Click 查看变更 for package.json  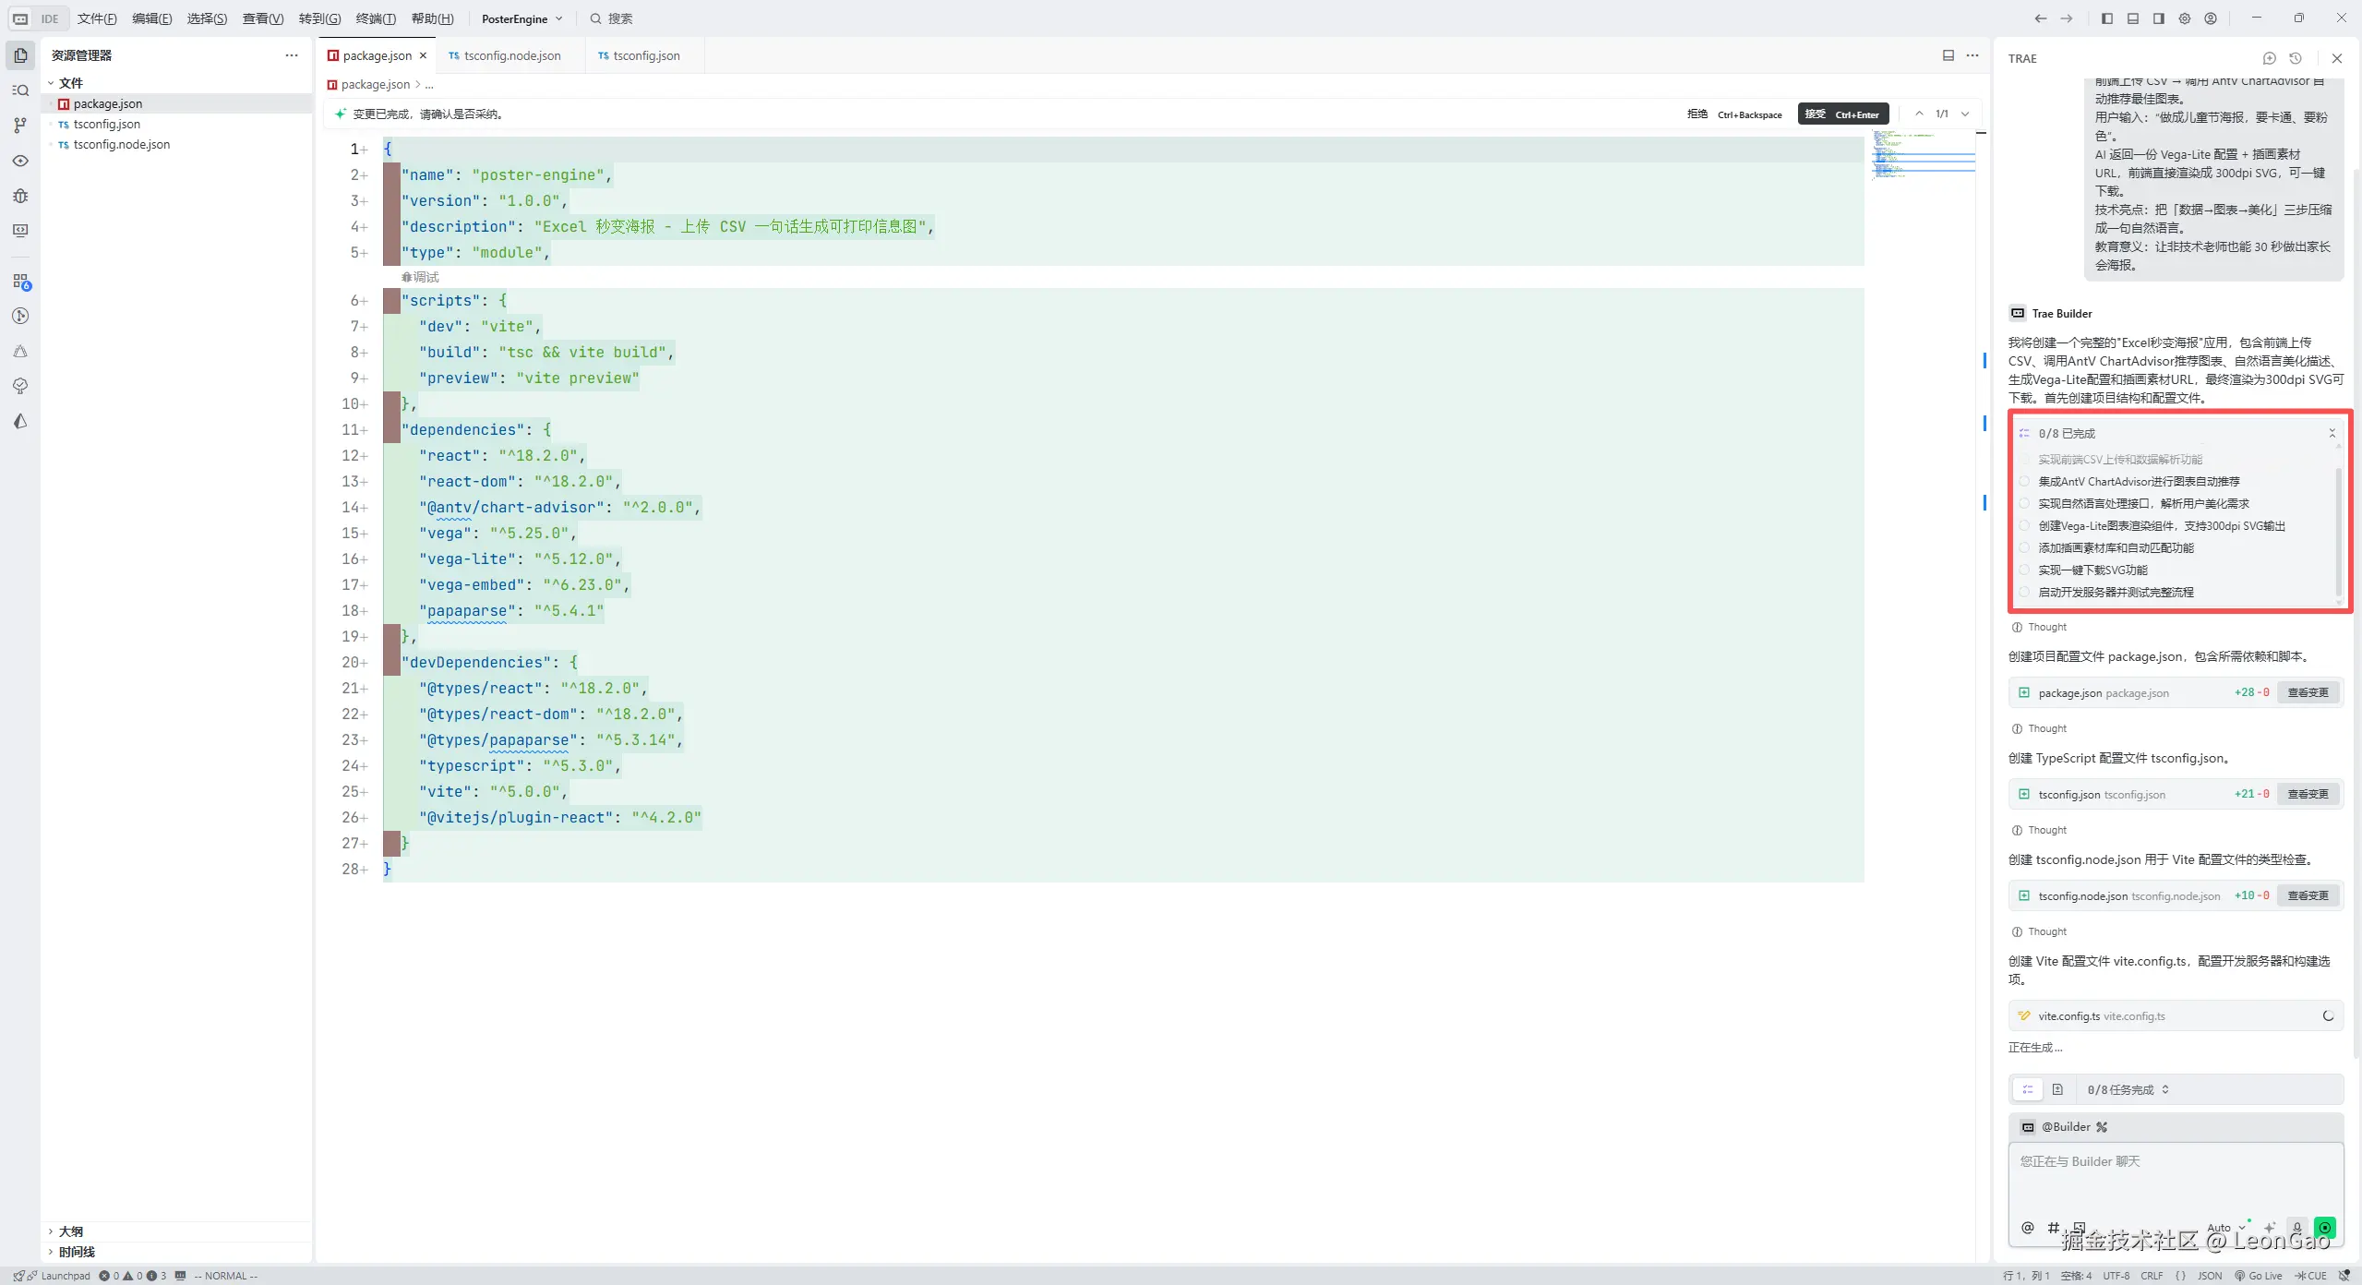pyautogui.click(x=2307, y=692)
